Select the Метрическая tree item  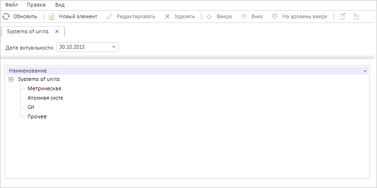[44, 88]
